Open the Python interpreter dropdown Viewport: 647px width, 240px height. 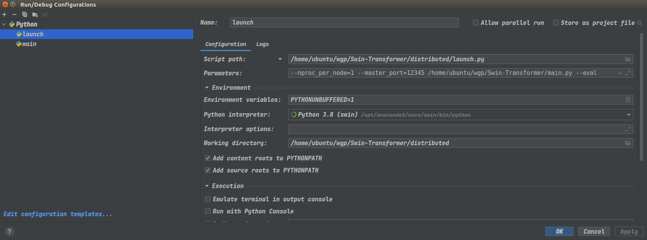point(629,115)
